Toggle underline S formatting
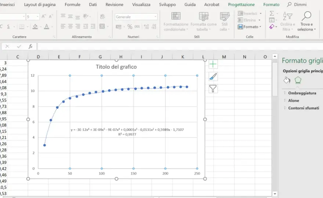 [8, 26]
